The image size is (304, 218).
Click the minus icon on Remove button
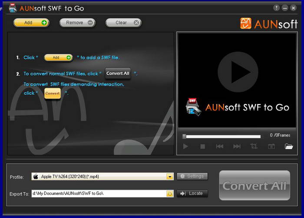tap(90, 23)
